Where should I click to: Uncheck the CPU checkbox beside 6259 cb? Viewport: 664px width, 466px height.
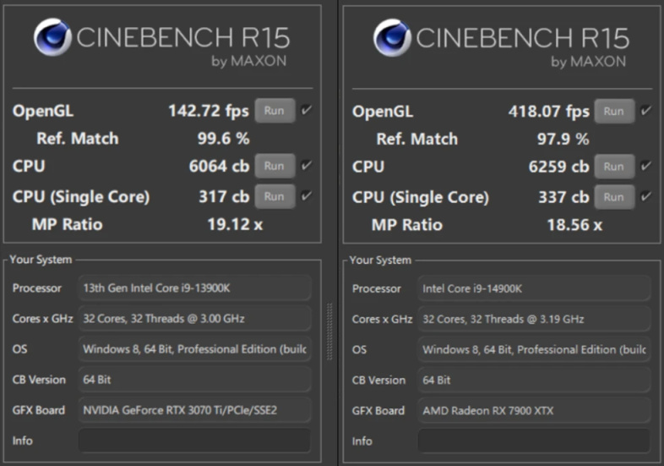click(645, 167)
